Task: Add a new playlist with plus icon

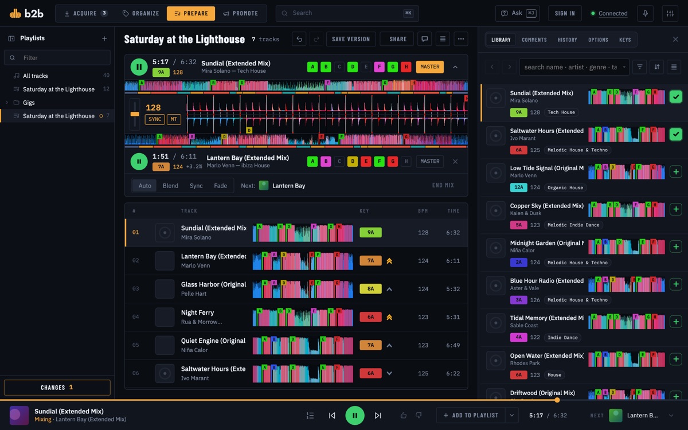Action: coord(104,38)
